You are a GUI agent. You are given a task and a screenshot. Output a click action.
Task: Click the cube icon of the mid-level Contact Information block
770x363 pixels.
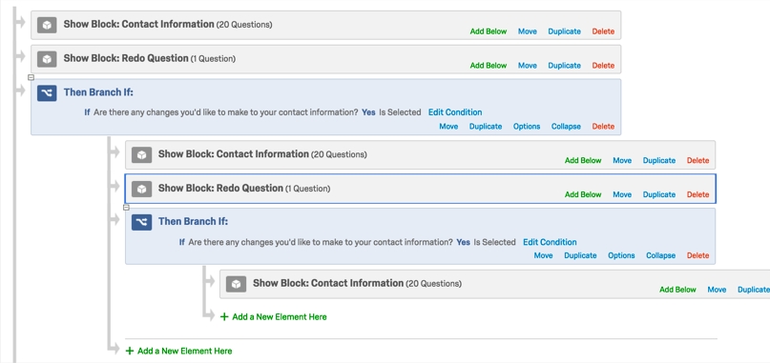coord(141,155)
